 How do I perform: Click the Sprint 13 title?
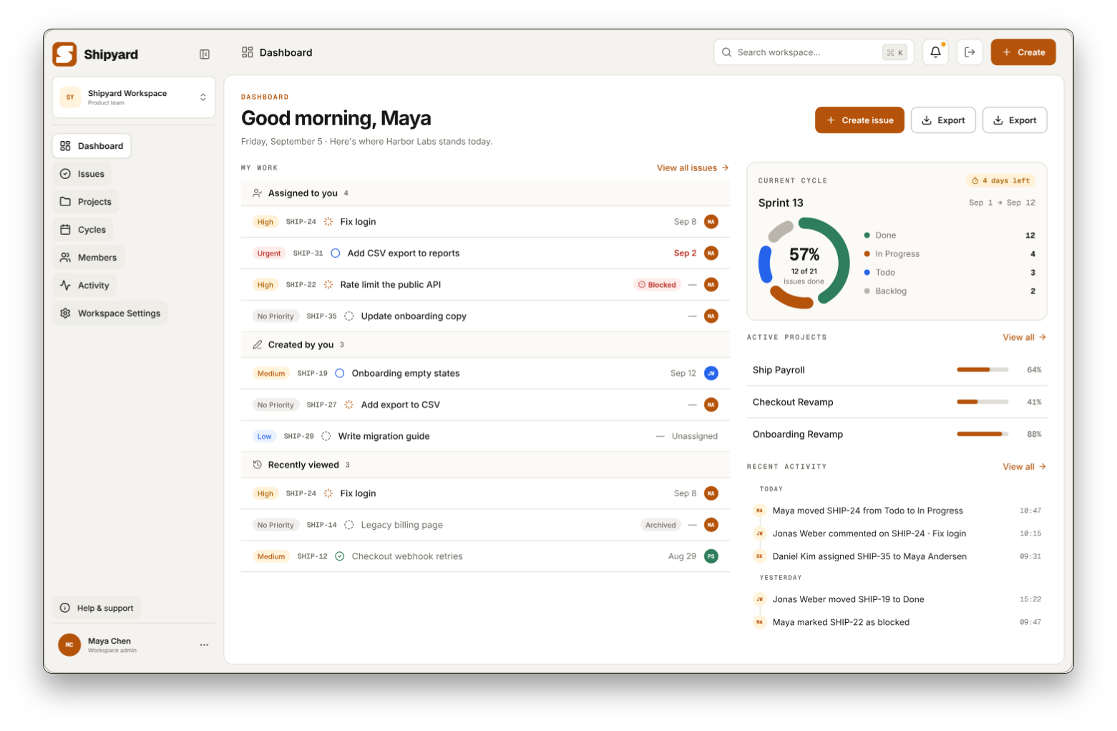tap(781, 203)
